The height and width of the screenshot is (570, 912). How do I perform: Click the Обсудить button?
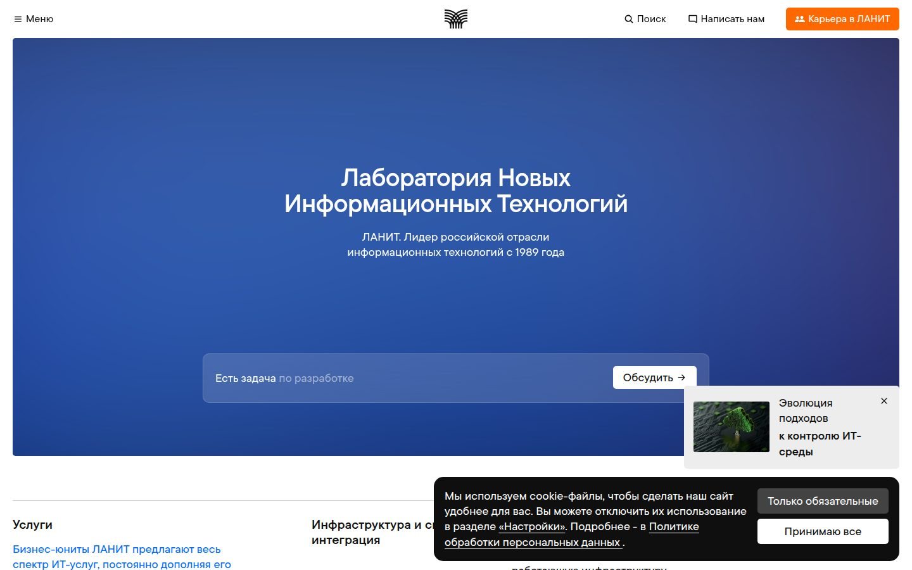[654, 377]
